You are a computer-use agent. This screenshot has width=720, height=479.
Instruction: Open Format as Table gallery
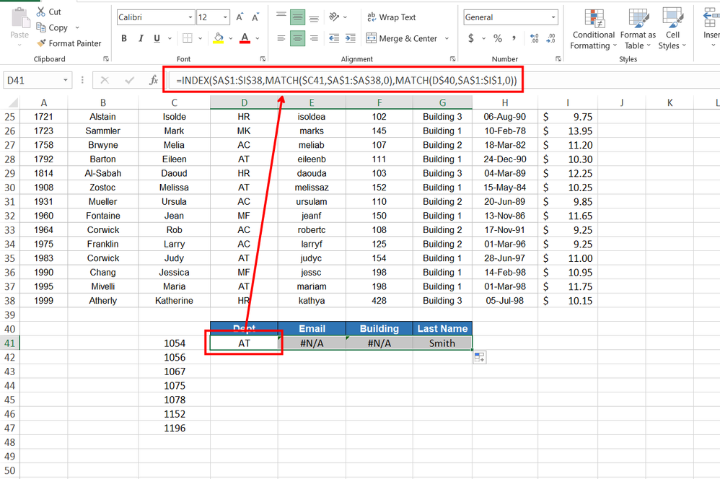click(x=638, y=28)
